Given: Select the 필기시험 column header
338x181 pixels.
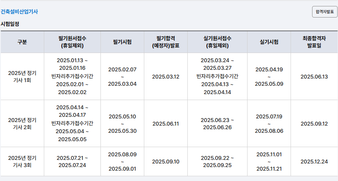Looking at the screenshot, I should click(122, 42).
